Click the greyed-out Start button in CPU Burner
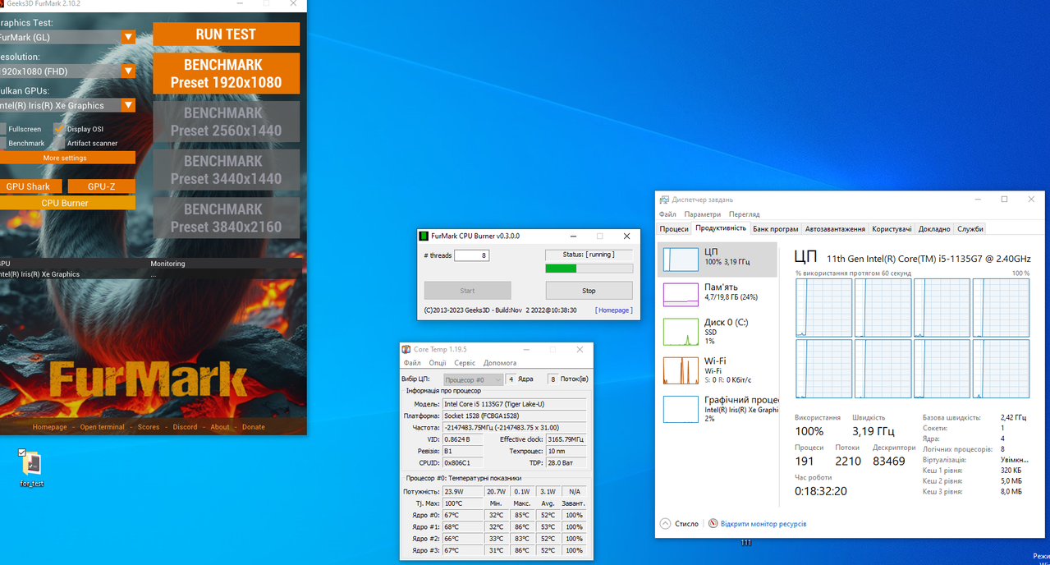The height and width of the screenshot is (565, 1050). (467, 291)
